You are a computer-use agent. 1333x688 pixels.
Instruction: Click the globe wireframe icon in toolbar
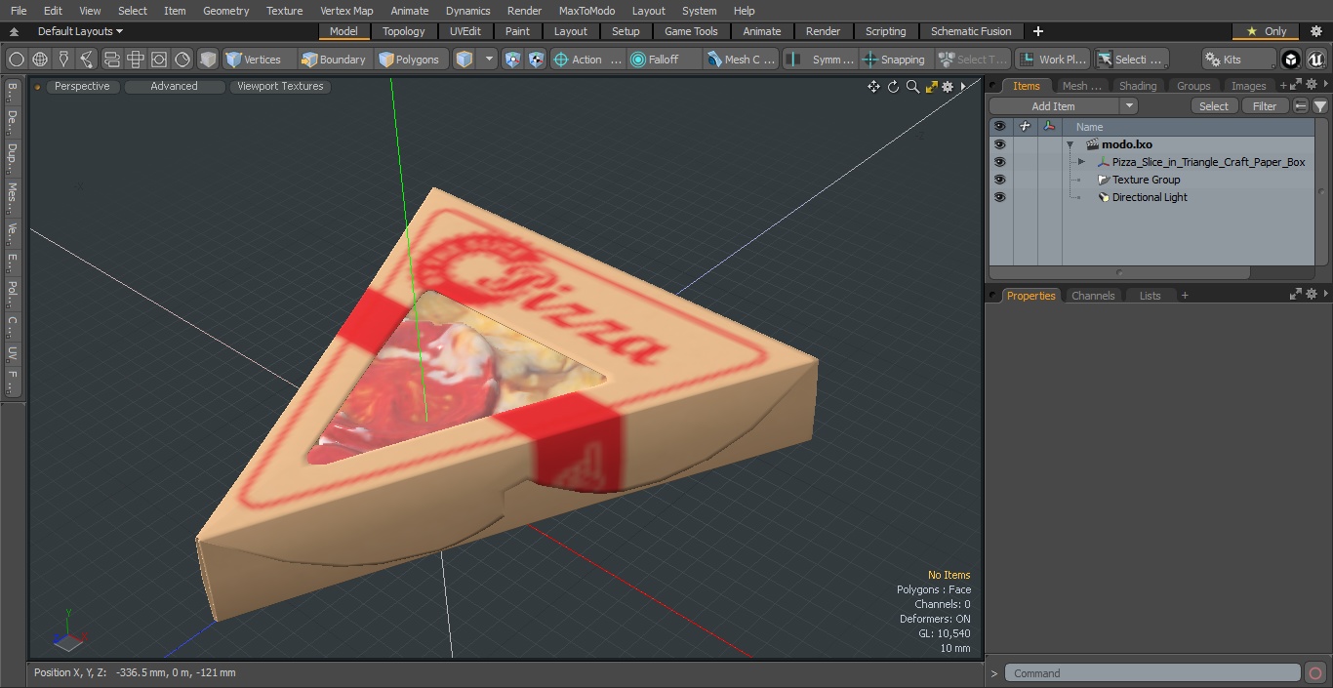click(x=40, y=60)
